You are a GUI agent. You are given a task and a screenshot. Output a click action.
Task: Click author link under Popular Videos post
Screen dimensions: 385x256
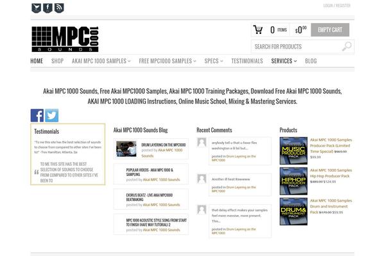161,180
